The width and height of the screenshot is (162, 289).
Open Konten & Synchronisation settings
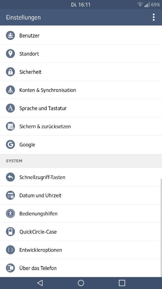(81, 90)
